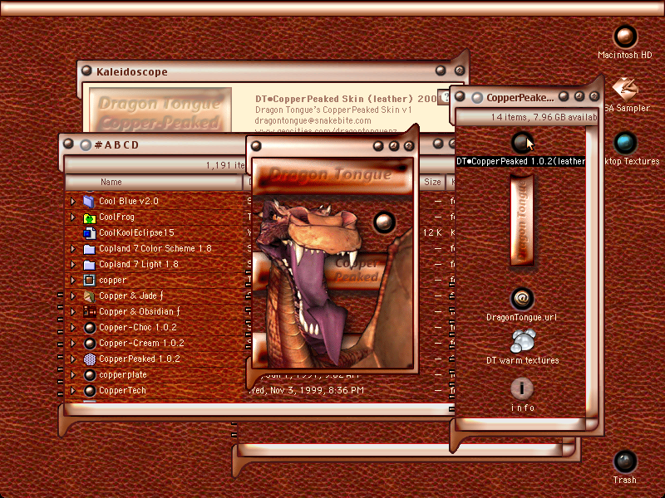
Task: Select the CopperPeaked 1.0.2 folder icon
Action: click(89, 359)
